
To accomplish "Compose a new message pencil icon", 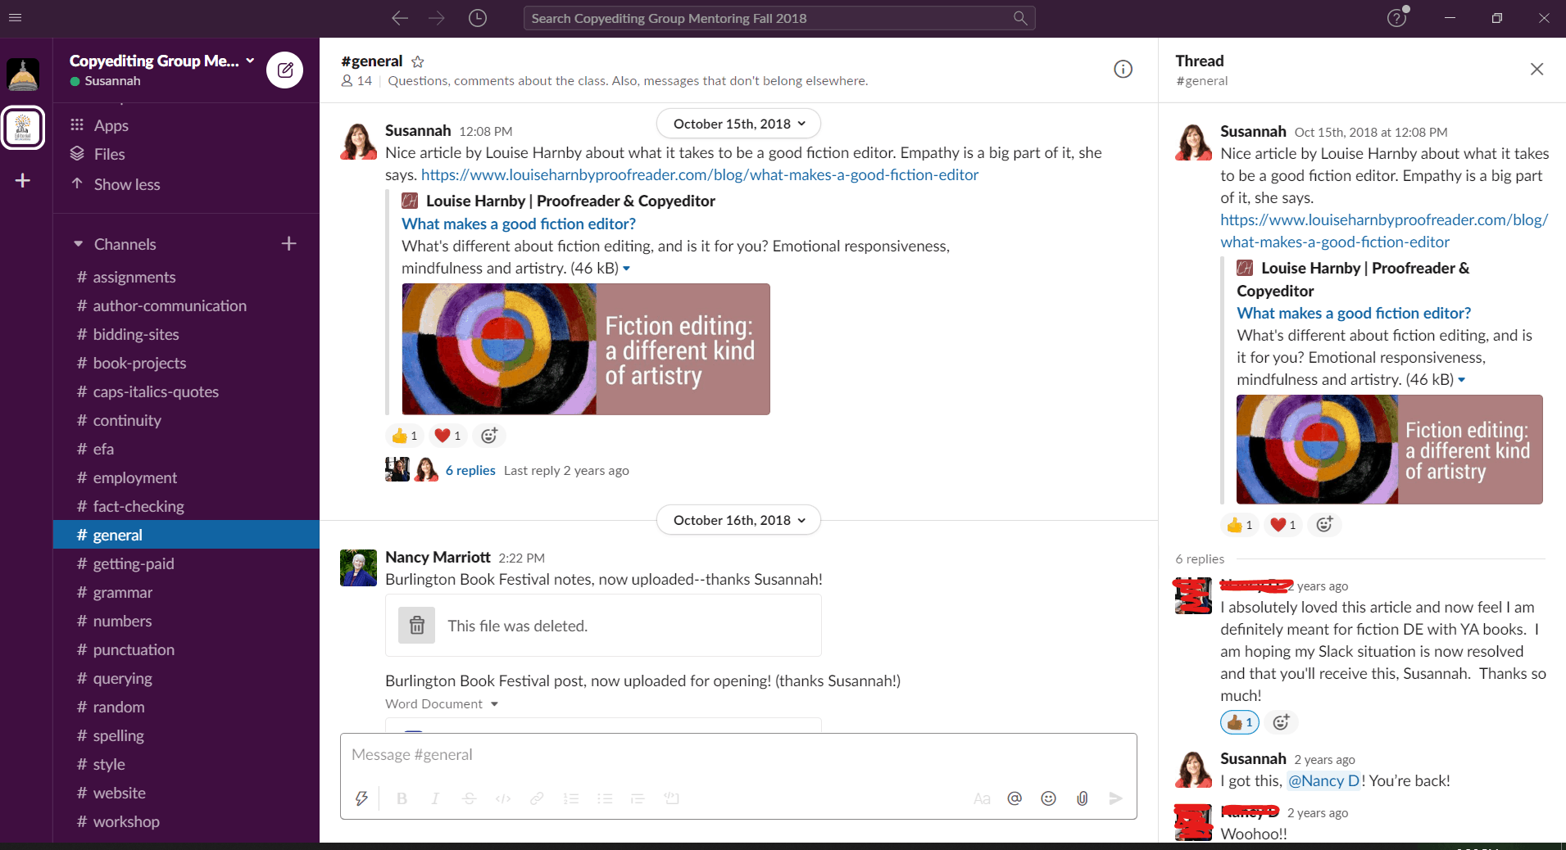I will click(284, 70).
